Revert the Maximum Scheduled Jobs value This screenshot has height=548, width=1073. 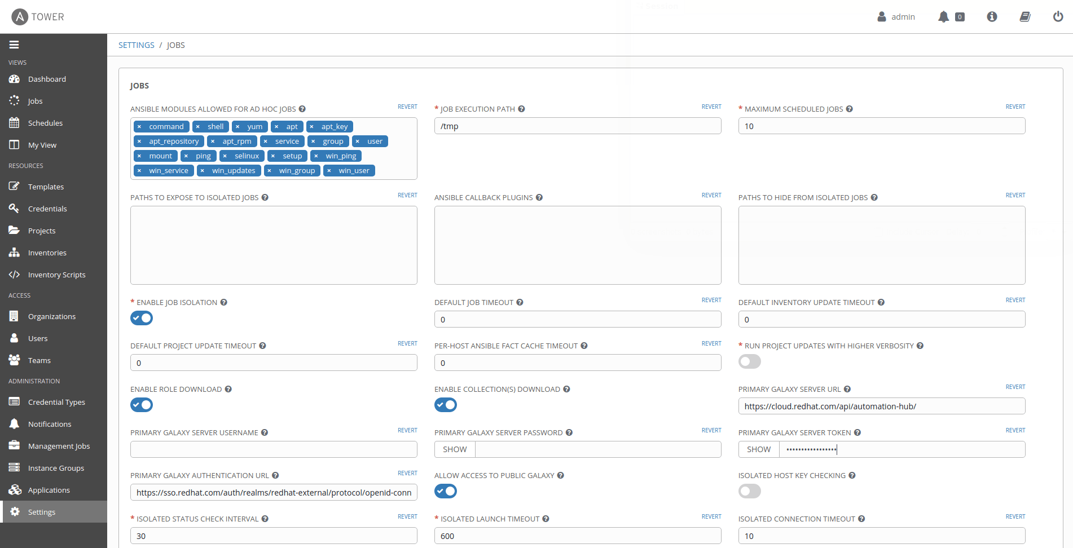click(1015, 107)
